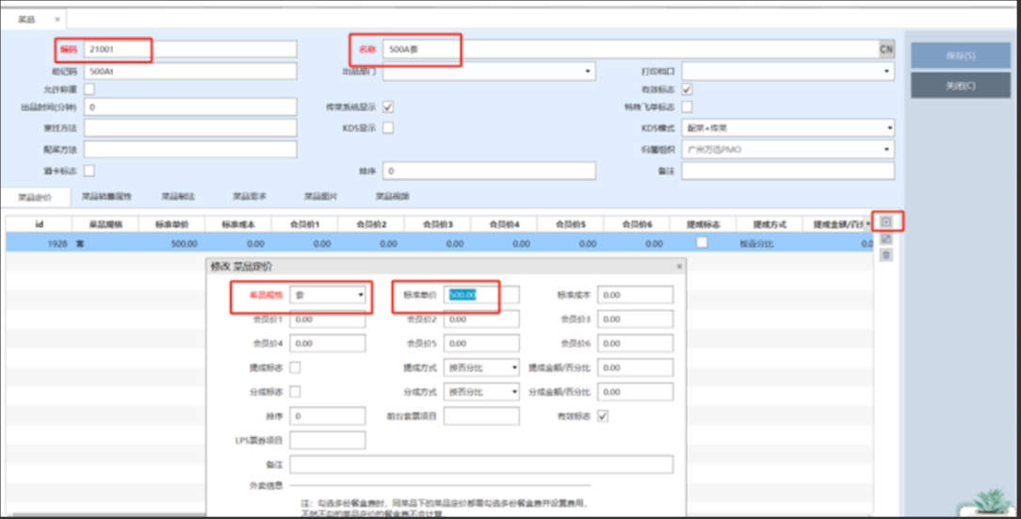Click the 关闭(C) close button

pyautogui.click(x=960, y=86)
